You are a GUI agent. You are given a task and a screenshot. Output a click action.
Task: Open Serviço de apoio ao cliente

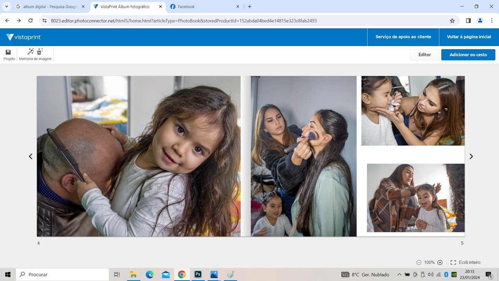click(403, 37)
